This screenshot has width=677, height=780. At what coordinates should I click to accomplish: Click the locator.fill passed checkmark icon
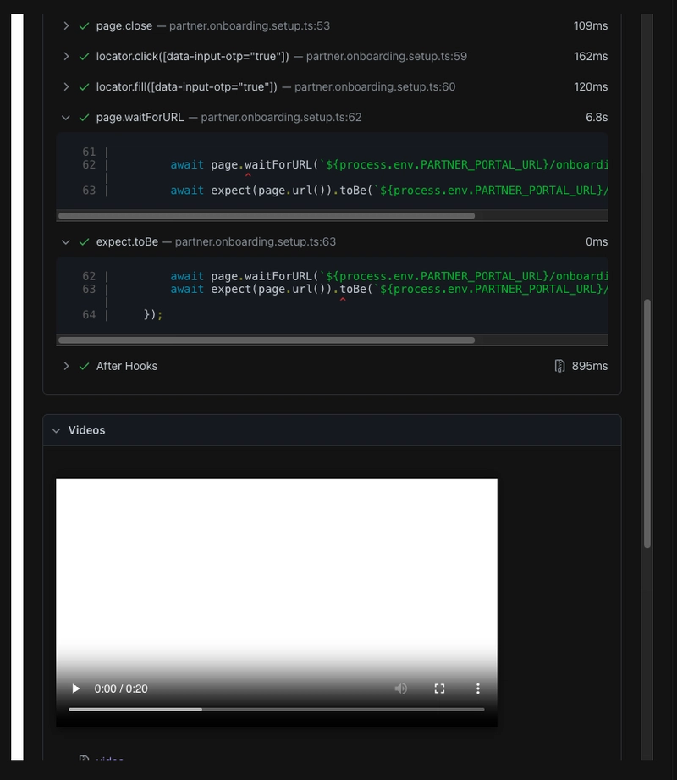84,86
